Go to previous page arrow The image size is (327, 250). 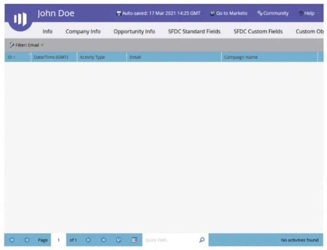[x=27, y=240]
